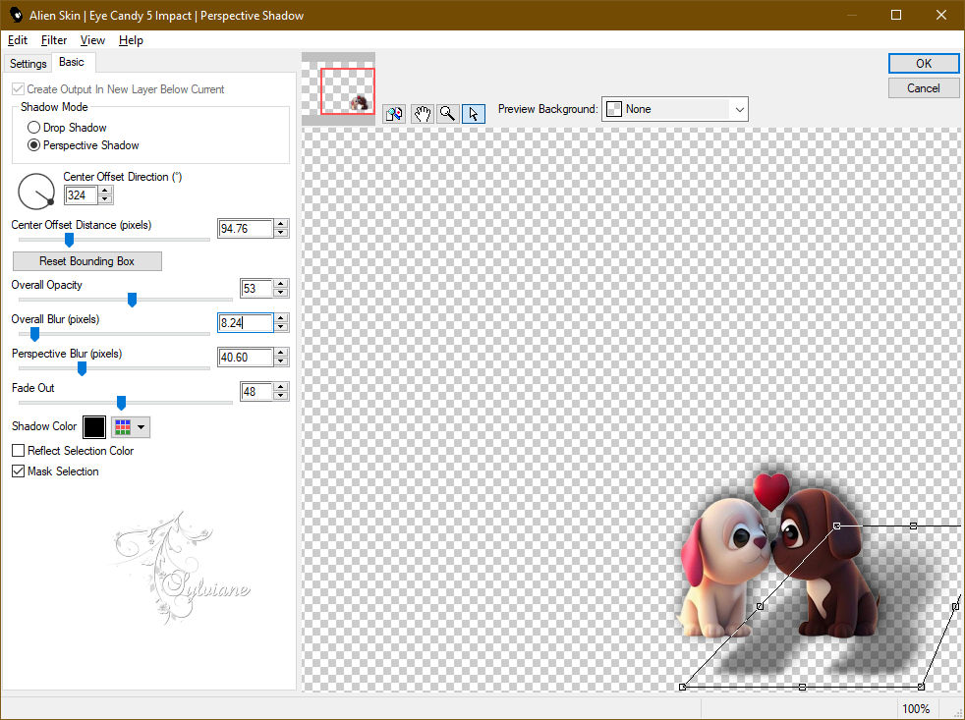Switch to the Basic tab
965x720 pixels.
click(x=72, y=62)
